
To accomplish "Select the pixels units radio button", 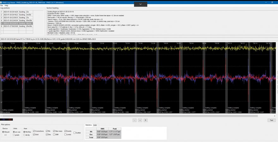I will (x=14, y=134).
